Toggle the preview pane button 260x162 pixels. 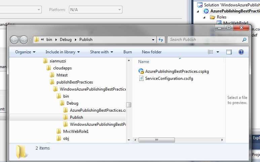point(229,52)
